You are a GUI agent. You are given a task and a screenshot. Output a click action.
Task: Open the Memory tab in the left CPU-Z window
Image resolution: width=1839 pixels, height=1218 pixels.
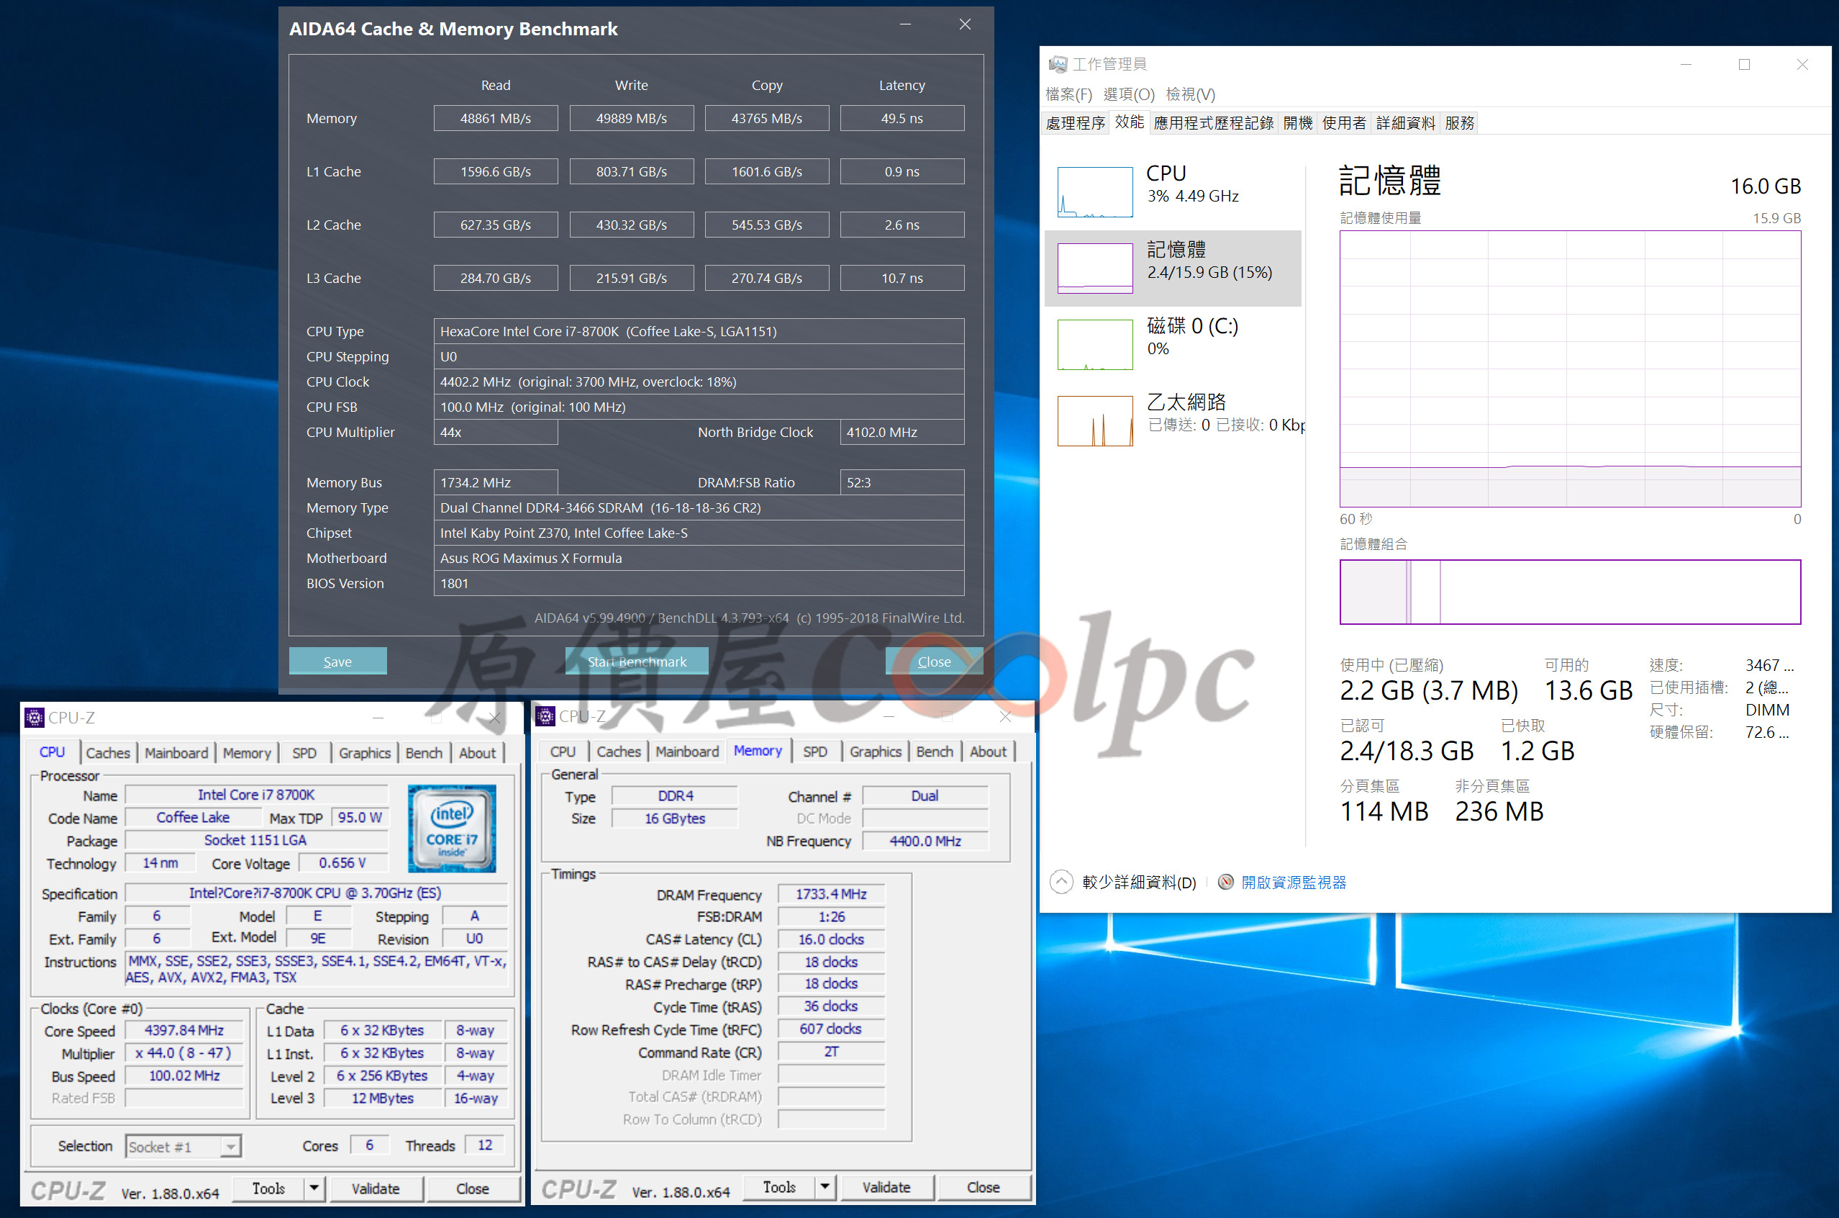pos(247,753)
